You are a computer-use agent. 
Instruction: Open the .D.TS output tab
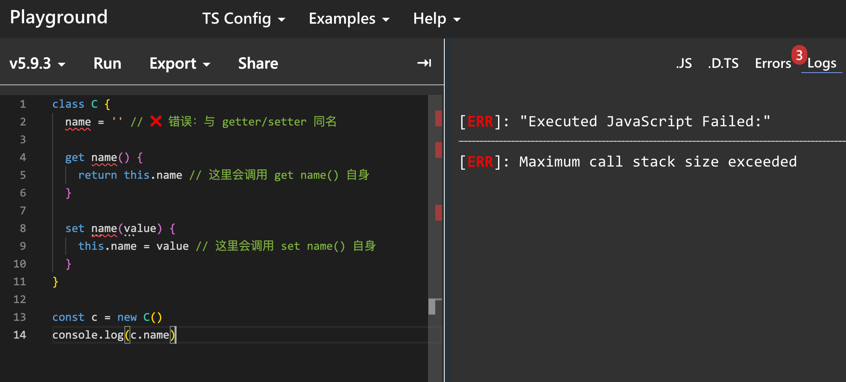[723, 64]
